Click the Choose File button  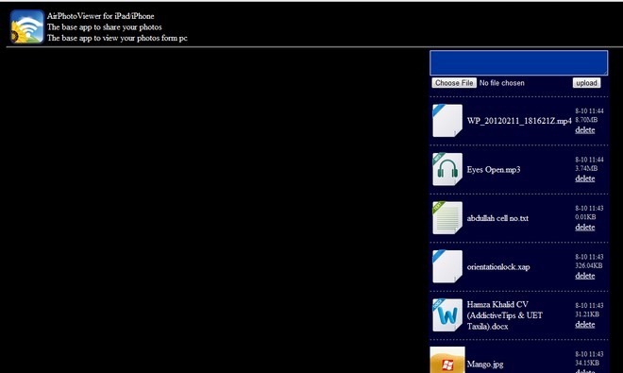[454, 83]
